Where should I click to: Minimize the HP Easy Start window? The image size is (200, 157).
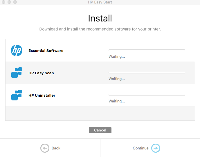click(x=9, y=2)
